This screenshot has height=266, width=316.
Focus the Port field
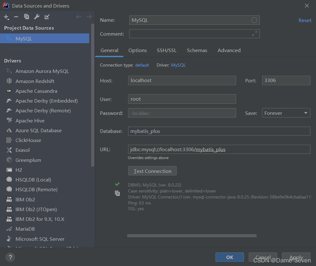point(286,80)
